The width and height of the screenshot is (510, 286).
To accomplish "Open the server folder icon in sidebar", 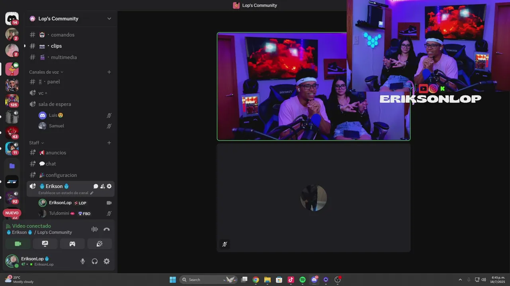I will pyautogui.click(x=12, y=166).
